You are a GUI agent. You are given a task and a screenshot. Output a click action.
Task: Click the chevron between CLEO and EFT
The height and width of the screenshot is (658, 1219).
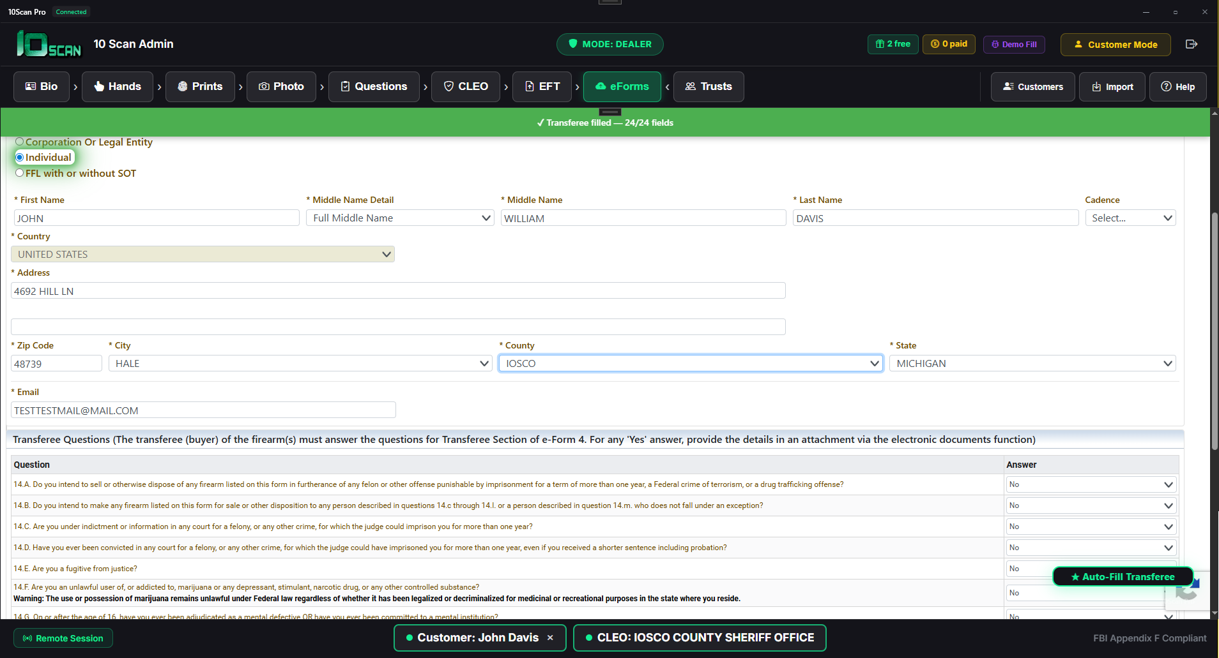point(507,87)
